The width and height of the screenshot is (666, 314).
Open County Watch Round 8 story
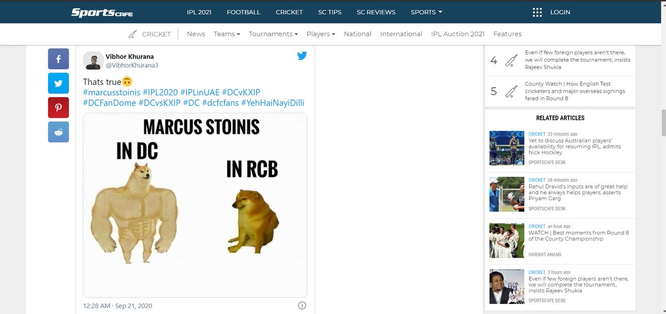(x=575, y=91)
